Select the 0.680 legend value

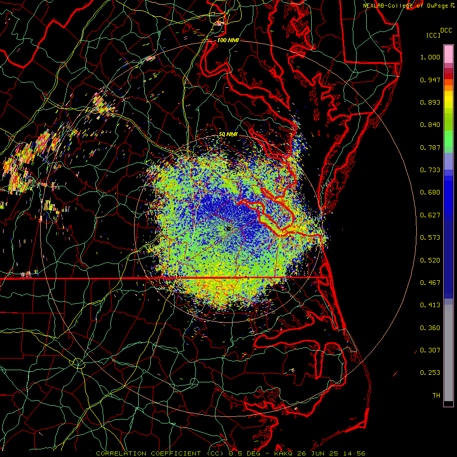pos(430,192)
